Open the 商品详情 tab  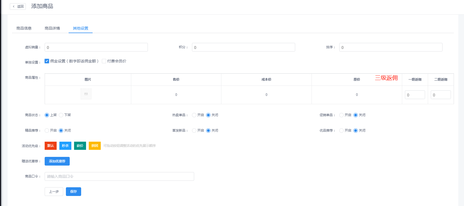(x=52, y=28)
